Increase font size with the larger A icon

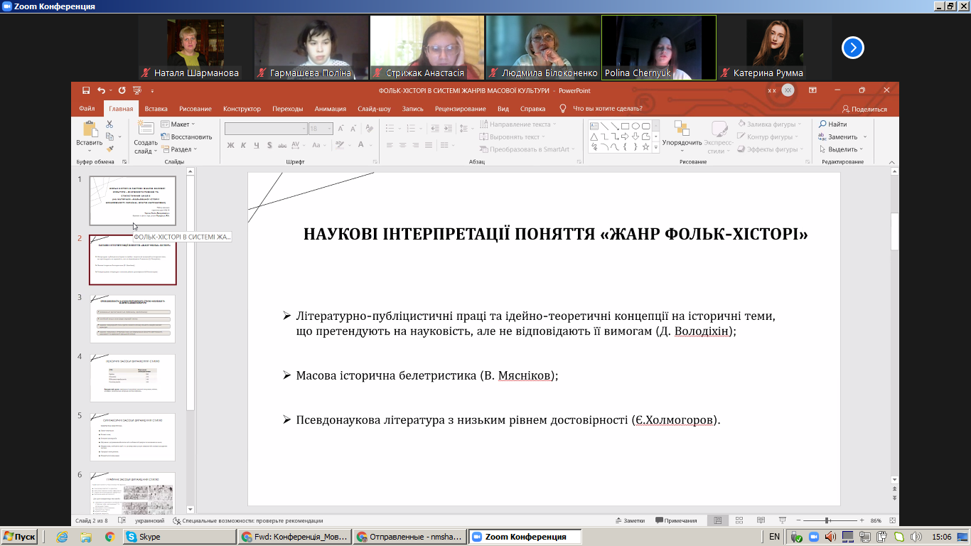pyautogui.click(x=341, y=129)
